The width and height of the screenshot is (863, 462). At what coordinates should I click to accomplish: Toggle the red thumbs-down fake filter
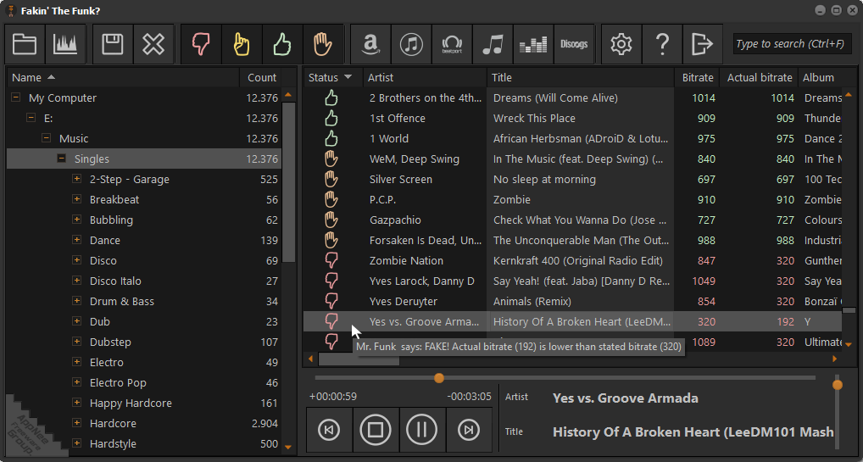[201, 44]
